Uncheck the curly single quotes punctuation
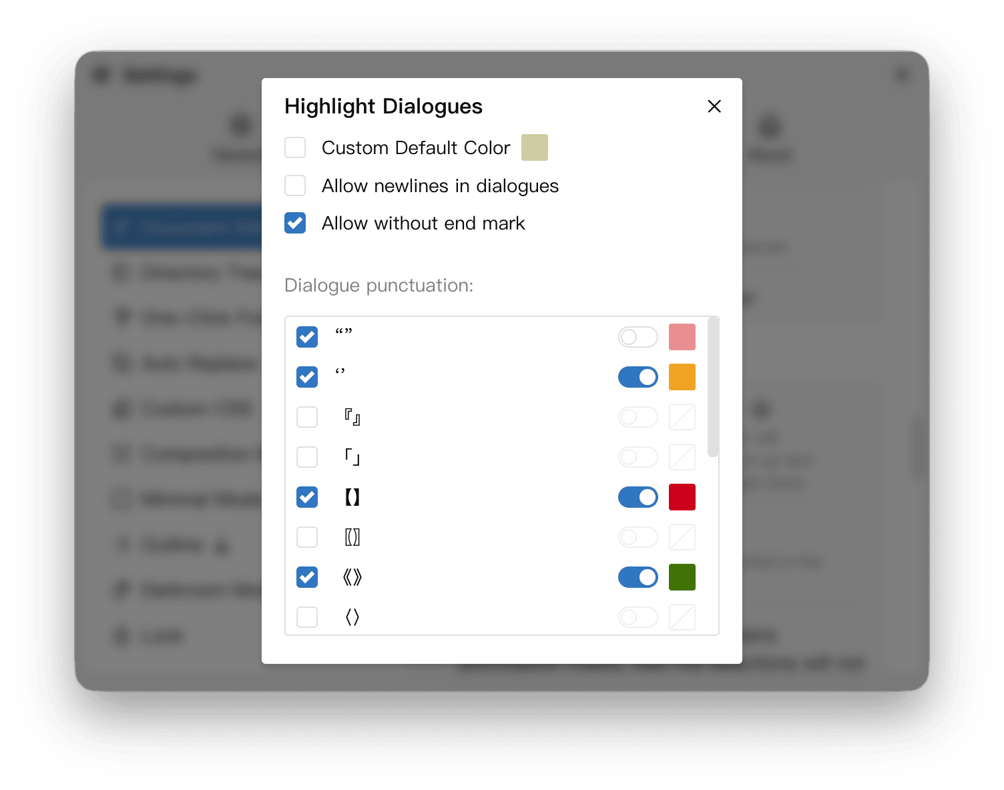1004x790 pixels. (x=307, y=377)
